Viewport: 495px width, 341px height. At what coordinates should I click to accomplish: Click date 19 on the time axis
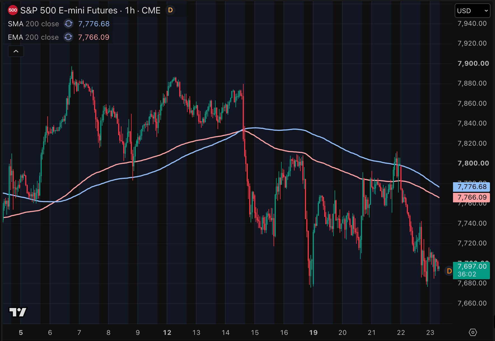313,333
